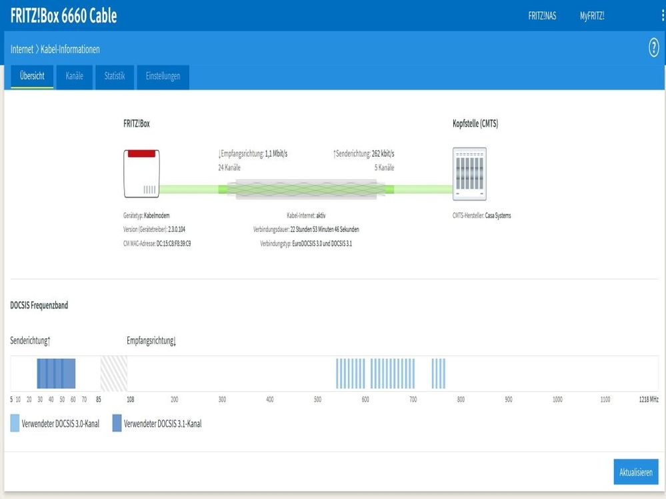Click Kabel-Informationen in the breadcrumb
This screenshot has height=499, width=666.
click(x=70, y=49)
